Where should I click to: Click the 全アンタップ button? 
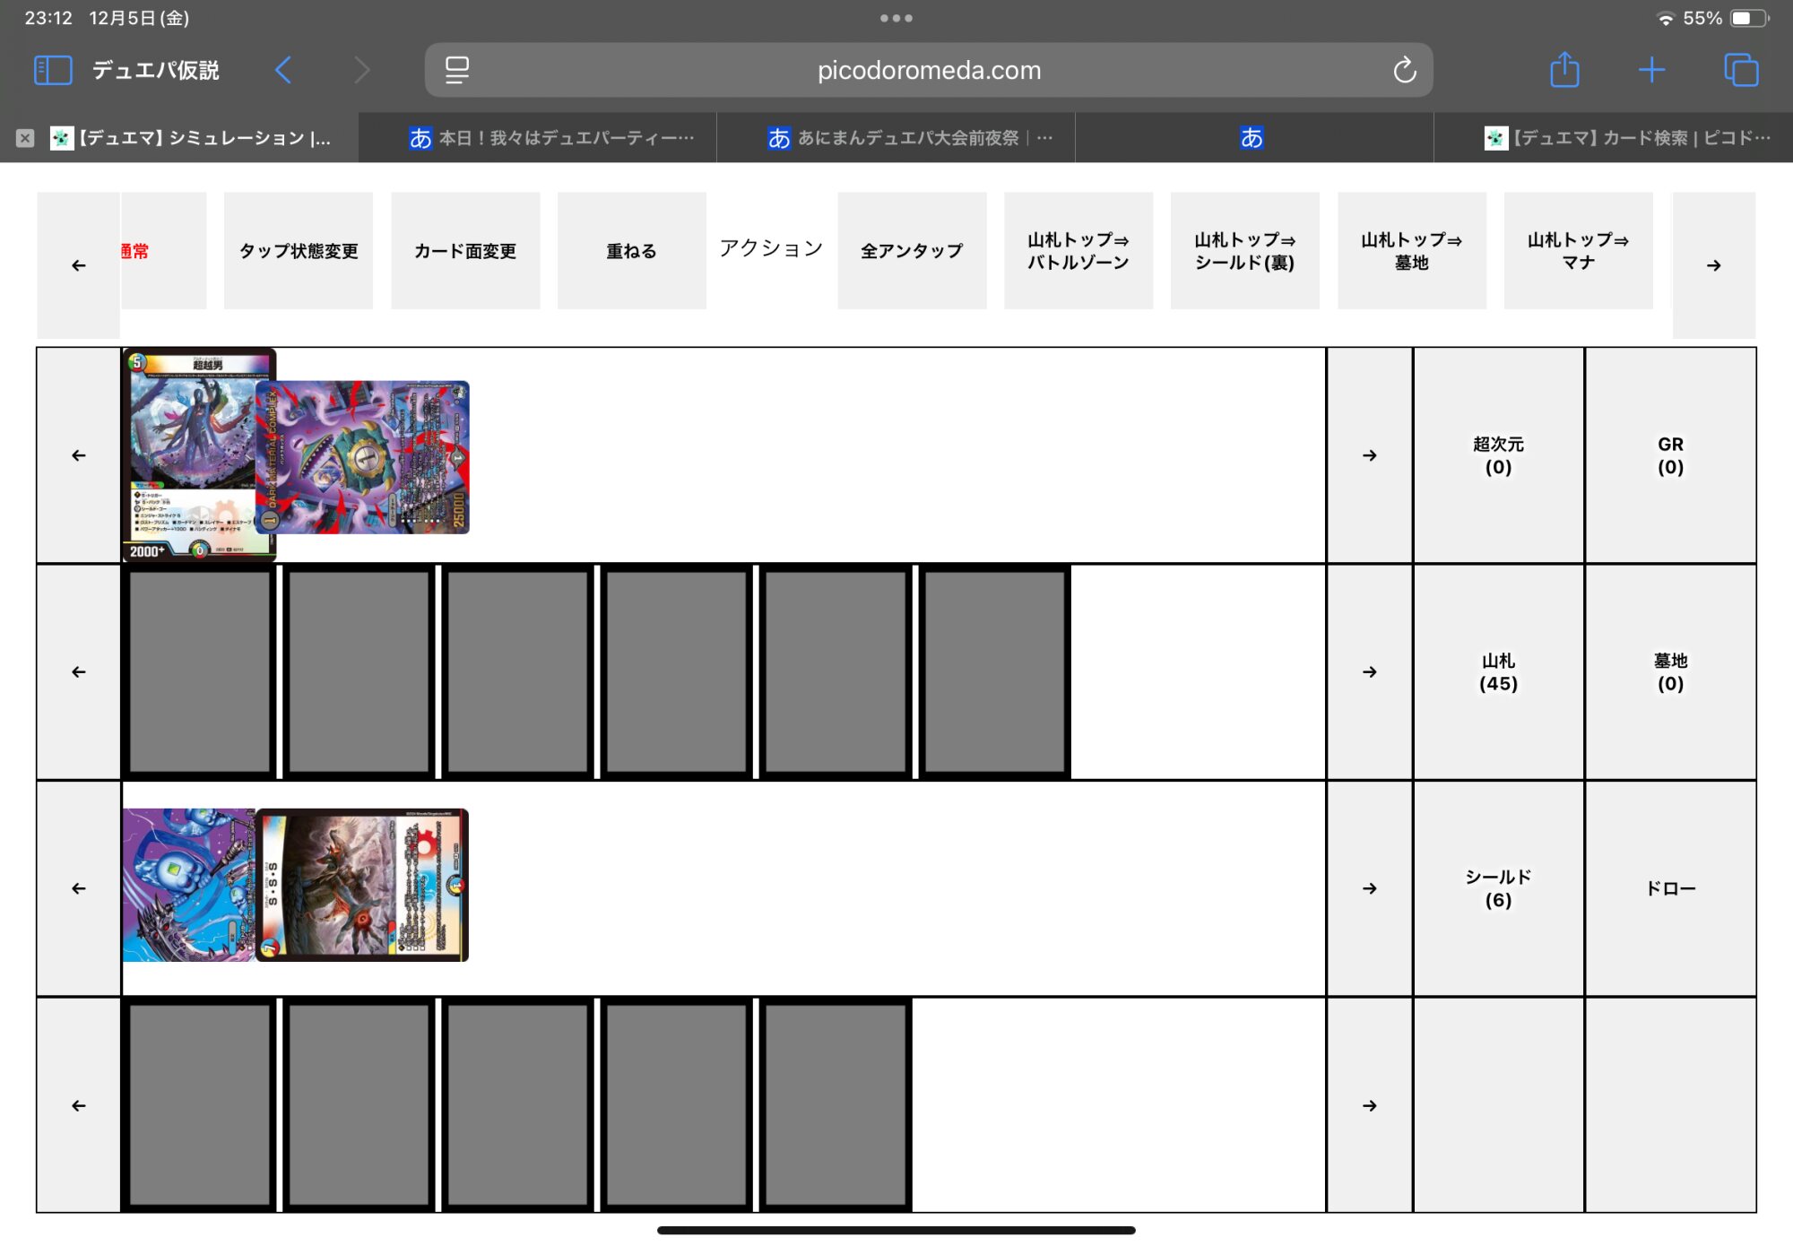[912, 251]
